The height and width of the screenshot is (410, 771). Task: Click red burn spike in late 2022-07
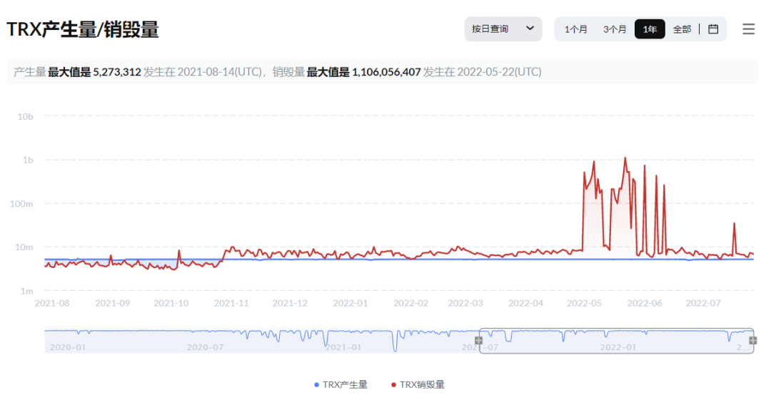[x=734, y=224]
